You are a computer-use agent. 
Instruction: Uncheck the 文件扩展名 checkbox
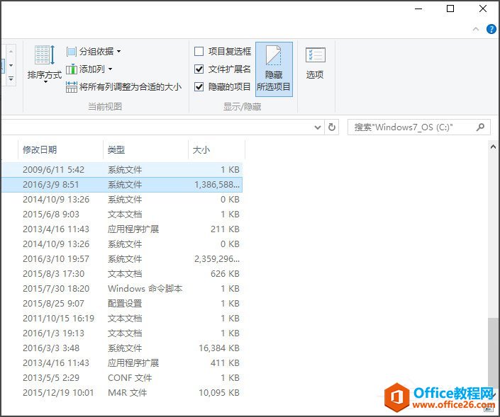click(x=199, y=69)
